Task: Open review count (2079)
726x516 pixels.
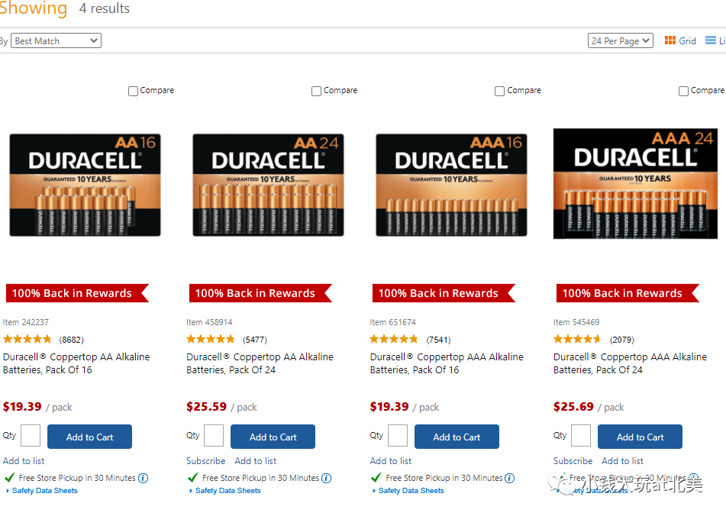Action: (622, 340)
